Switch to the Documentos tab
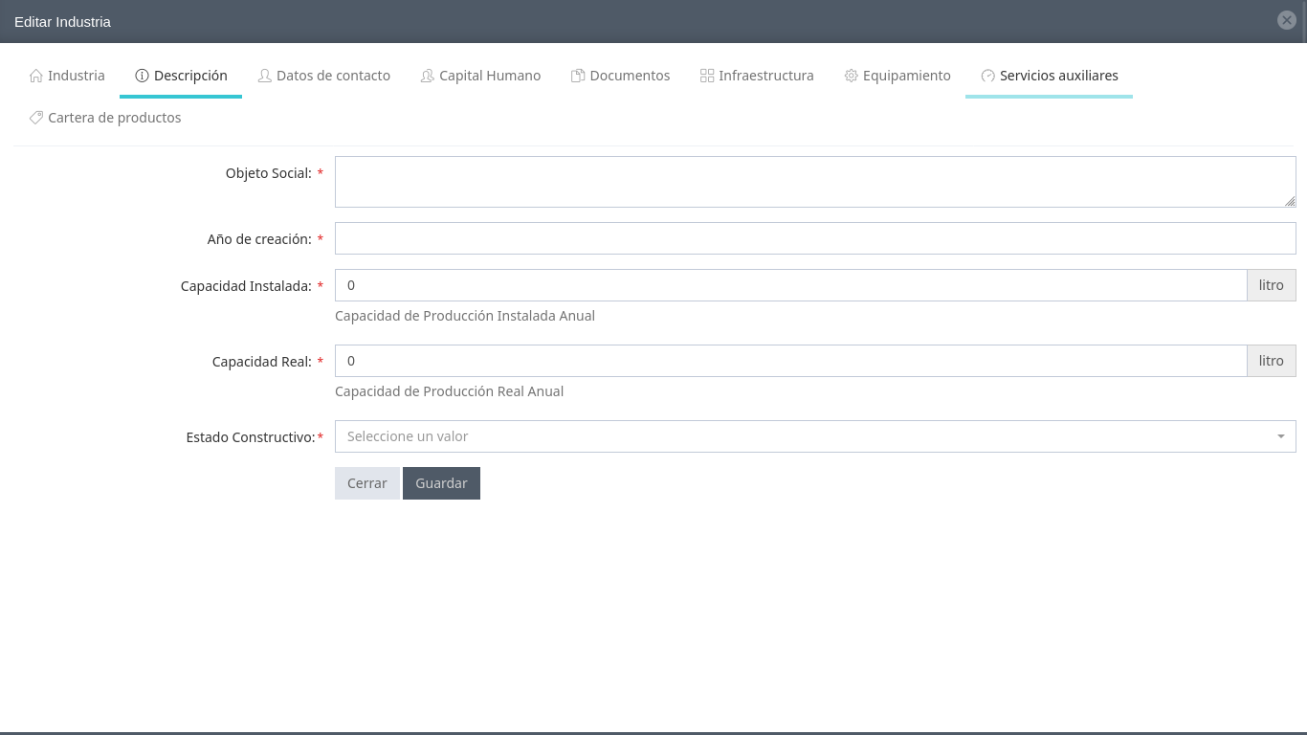The width and height of the screenshot is (1307, 735). (630, 76)
